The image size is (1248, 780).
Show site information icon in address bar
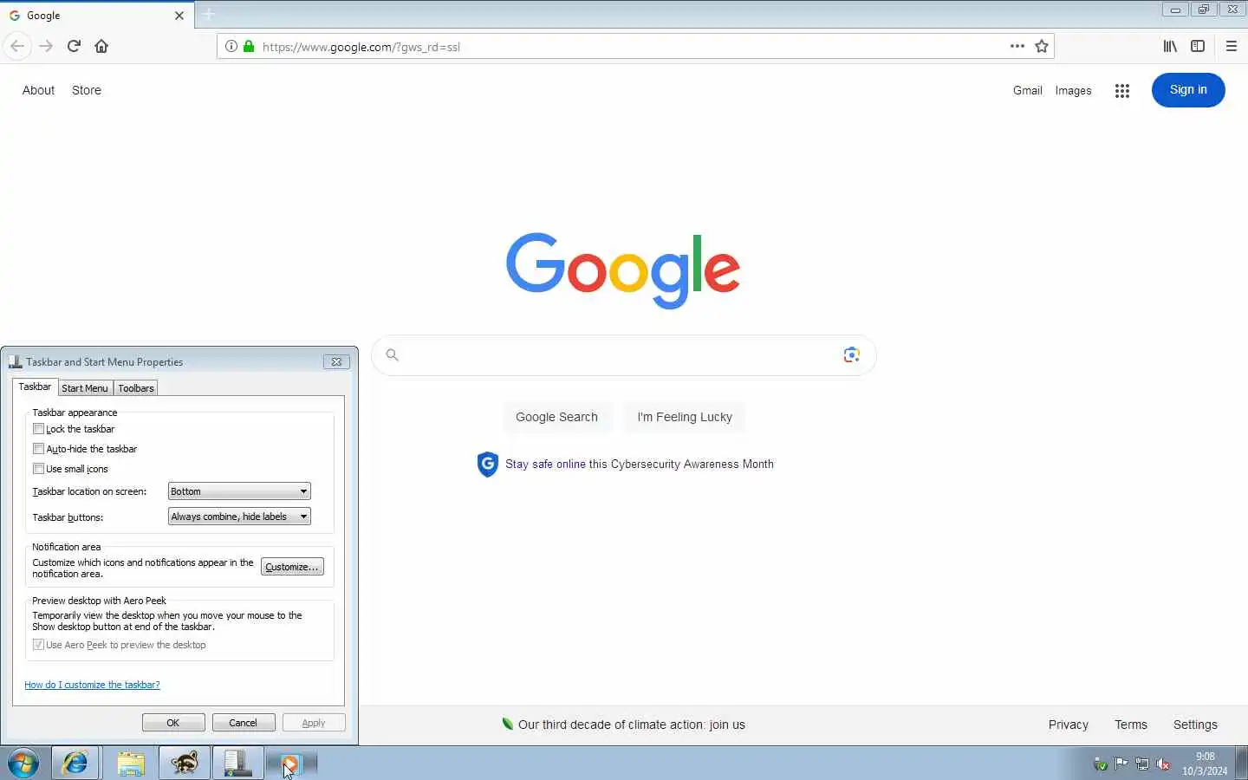(x=231, y=46)
